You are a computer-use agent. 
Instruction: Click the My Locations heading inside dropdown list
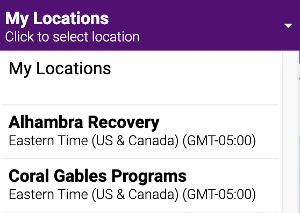click(x=60, y=69)
